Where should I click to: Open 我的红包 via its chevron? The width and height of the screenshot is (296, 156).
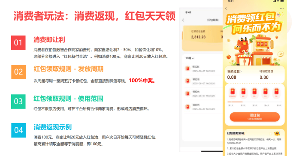tap(241, 71)
